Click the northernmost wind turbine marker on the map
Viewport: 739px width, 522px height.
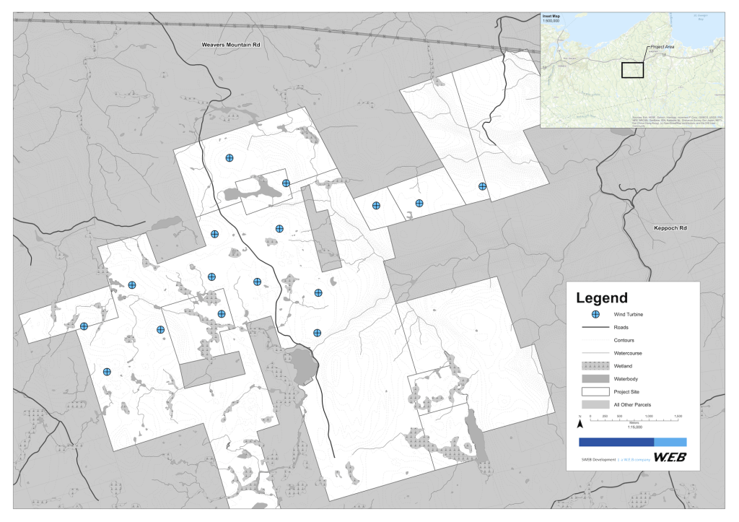tap(229, 158)
